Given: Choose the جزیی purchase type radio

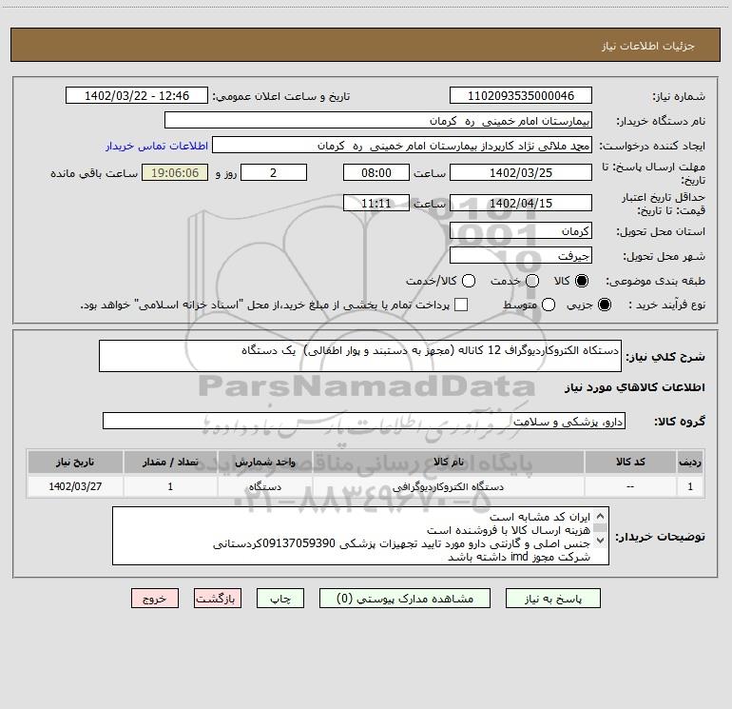Looking at the screenshot, I should click(x=605, y=305).
